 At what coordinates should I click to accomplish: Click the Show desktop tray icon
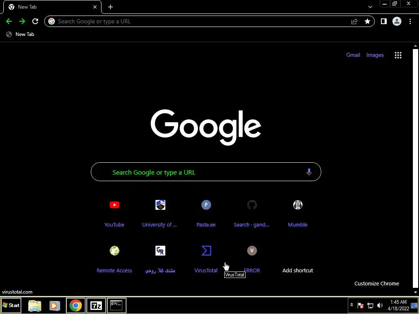(414, 305)
